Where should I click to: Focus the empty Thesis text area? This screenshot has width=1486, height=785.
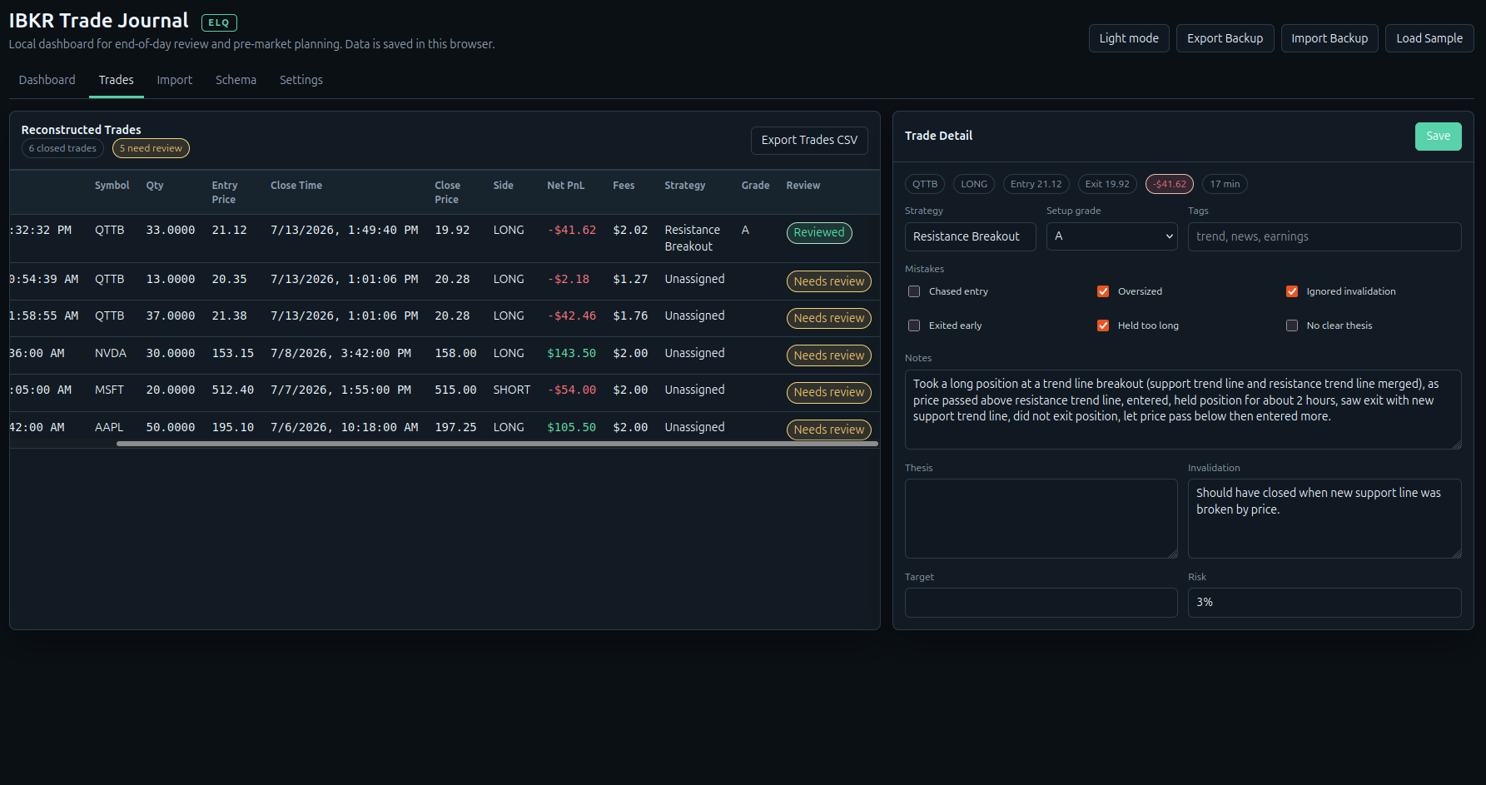click(1041, 519)
